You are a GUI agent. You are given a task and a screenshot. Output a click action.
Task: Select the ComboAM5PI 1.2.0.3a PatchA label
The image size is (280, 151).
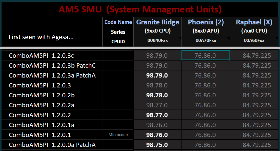[x=52, y=75]
